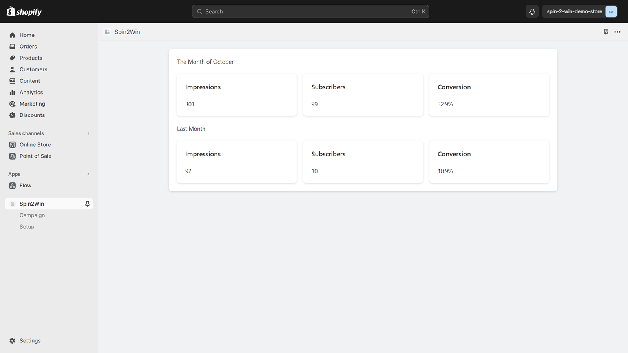
Task: Click the Content icon in sidebar
Action: coord(12,80)
